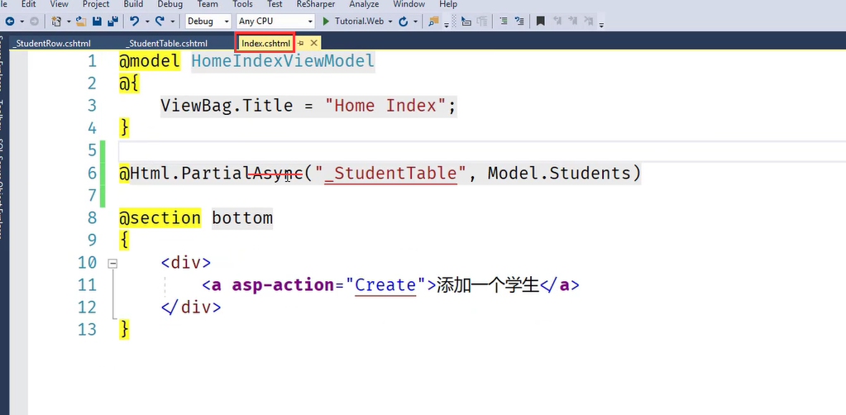Open the Debug configuration dropdown
This screenshot has height=415, width=846.
(226, 21)
